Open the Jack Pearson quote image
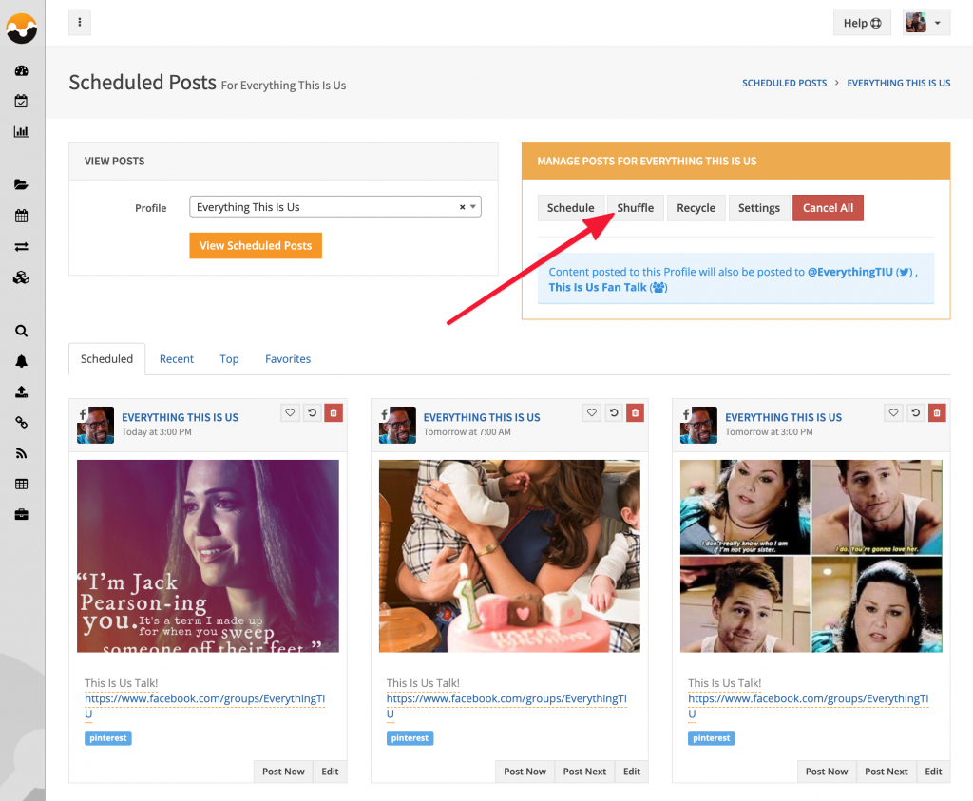This screenshot has width=973, height=801. pos(208,556)
